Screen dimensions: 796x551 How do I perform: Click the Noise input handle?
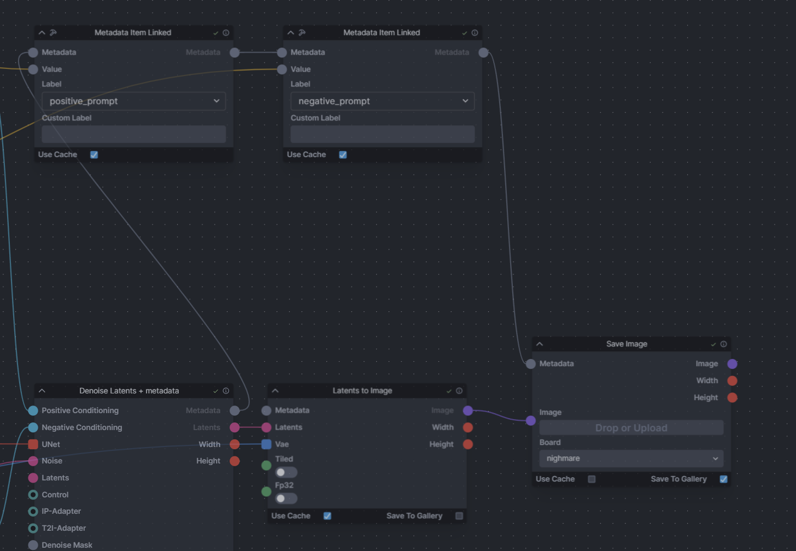tap(33, 461)
